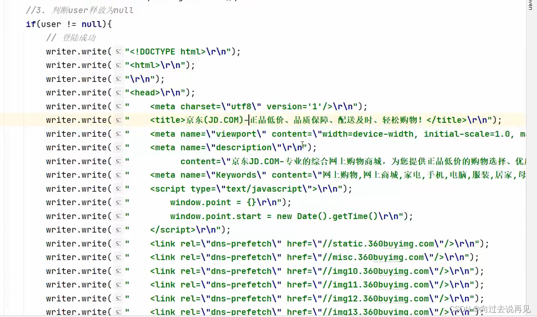Click the '// 登陆成功' comment
Viewport: 537px width, 317px height.
[71, 38]
